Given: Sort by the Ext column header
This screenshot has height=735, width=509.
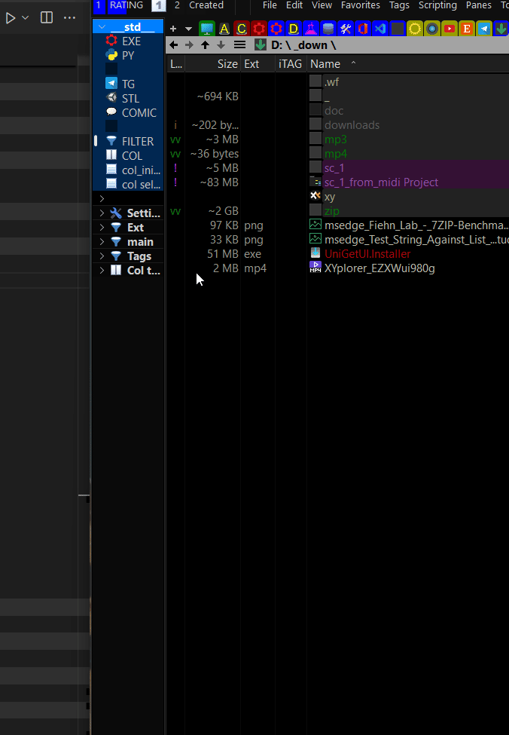Looking at the screenshot, I should [x=258, y=64].
